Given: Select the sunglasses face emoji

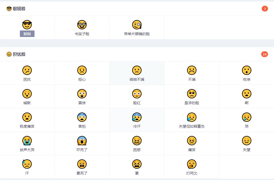Looking at the screenshot, I should click(27, 25).
